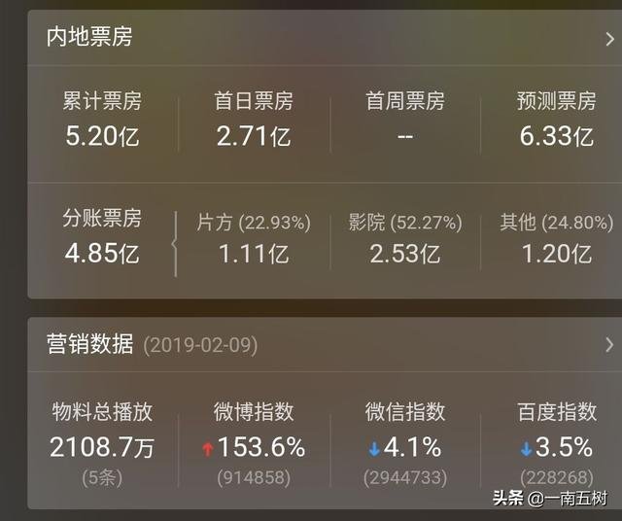The height and width of the screenshot is (521, 622).
Task: Select the 预测票房 6.33亿 figure
Action: click(x=556, y=136)
